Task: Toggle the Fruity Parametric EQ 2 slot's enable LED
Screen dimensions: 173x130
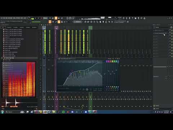Action: point(172,33)
